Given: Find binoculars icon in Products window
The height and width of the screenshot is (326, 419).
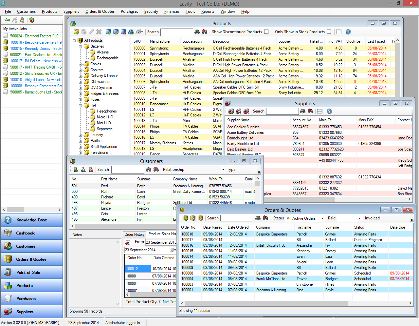Looking at the screenshot, I should (197, 32).
